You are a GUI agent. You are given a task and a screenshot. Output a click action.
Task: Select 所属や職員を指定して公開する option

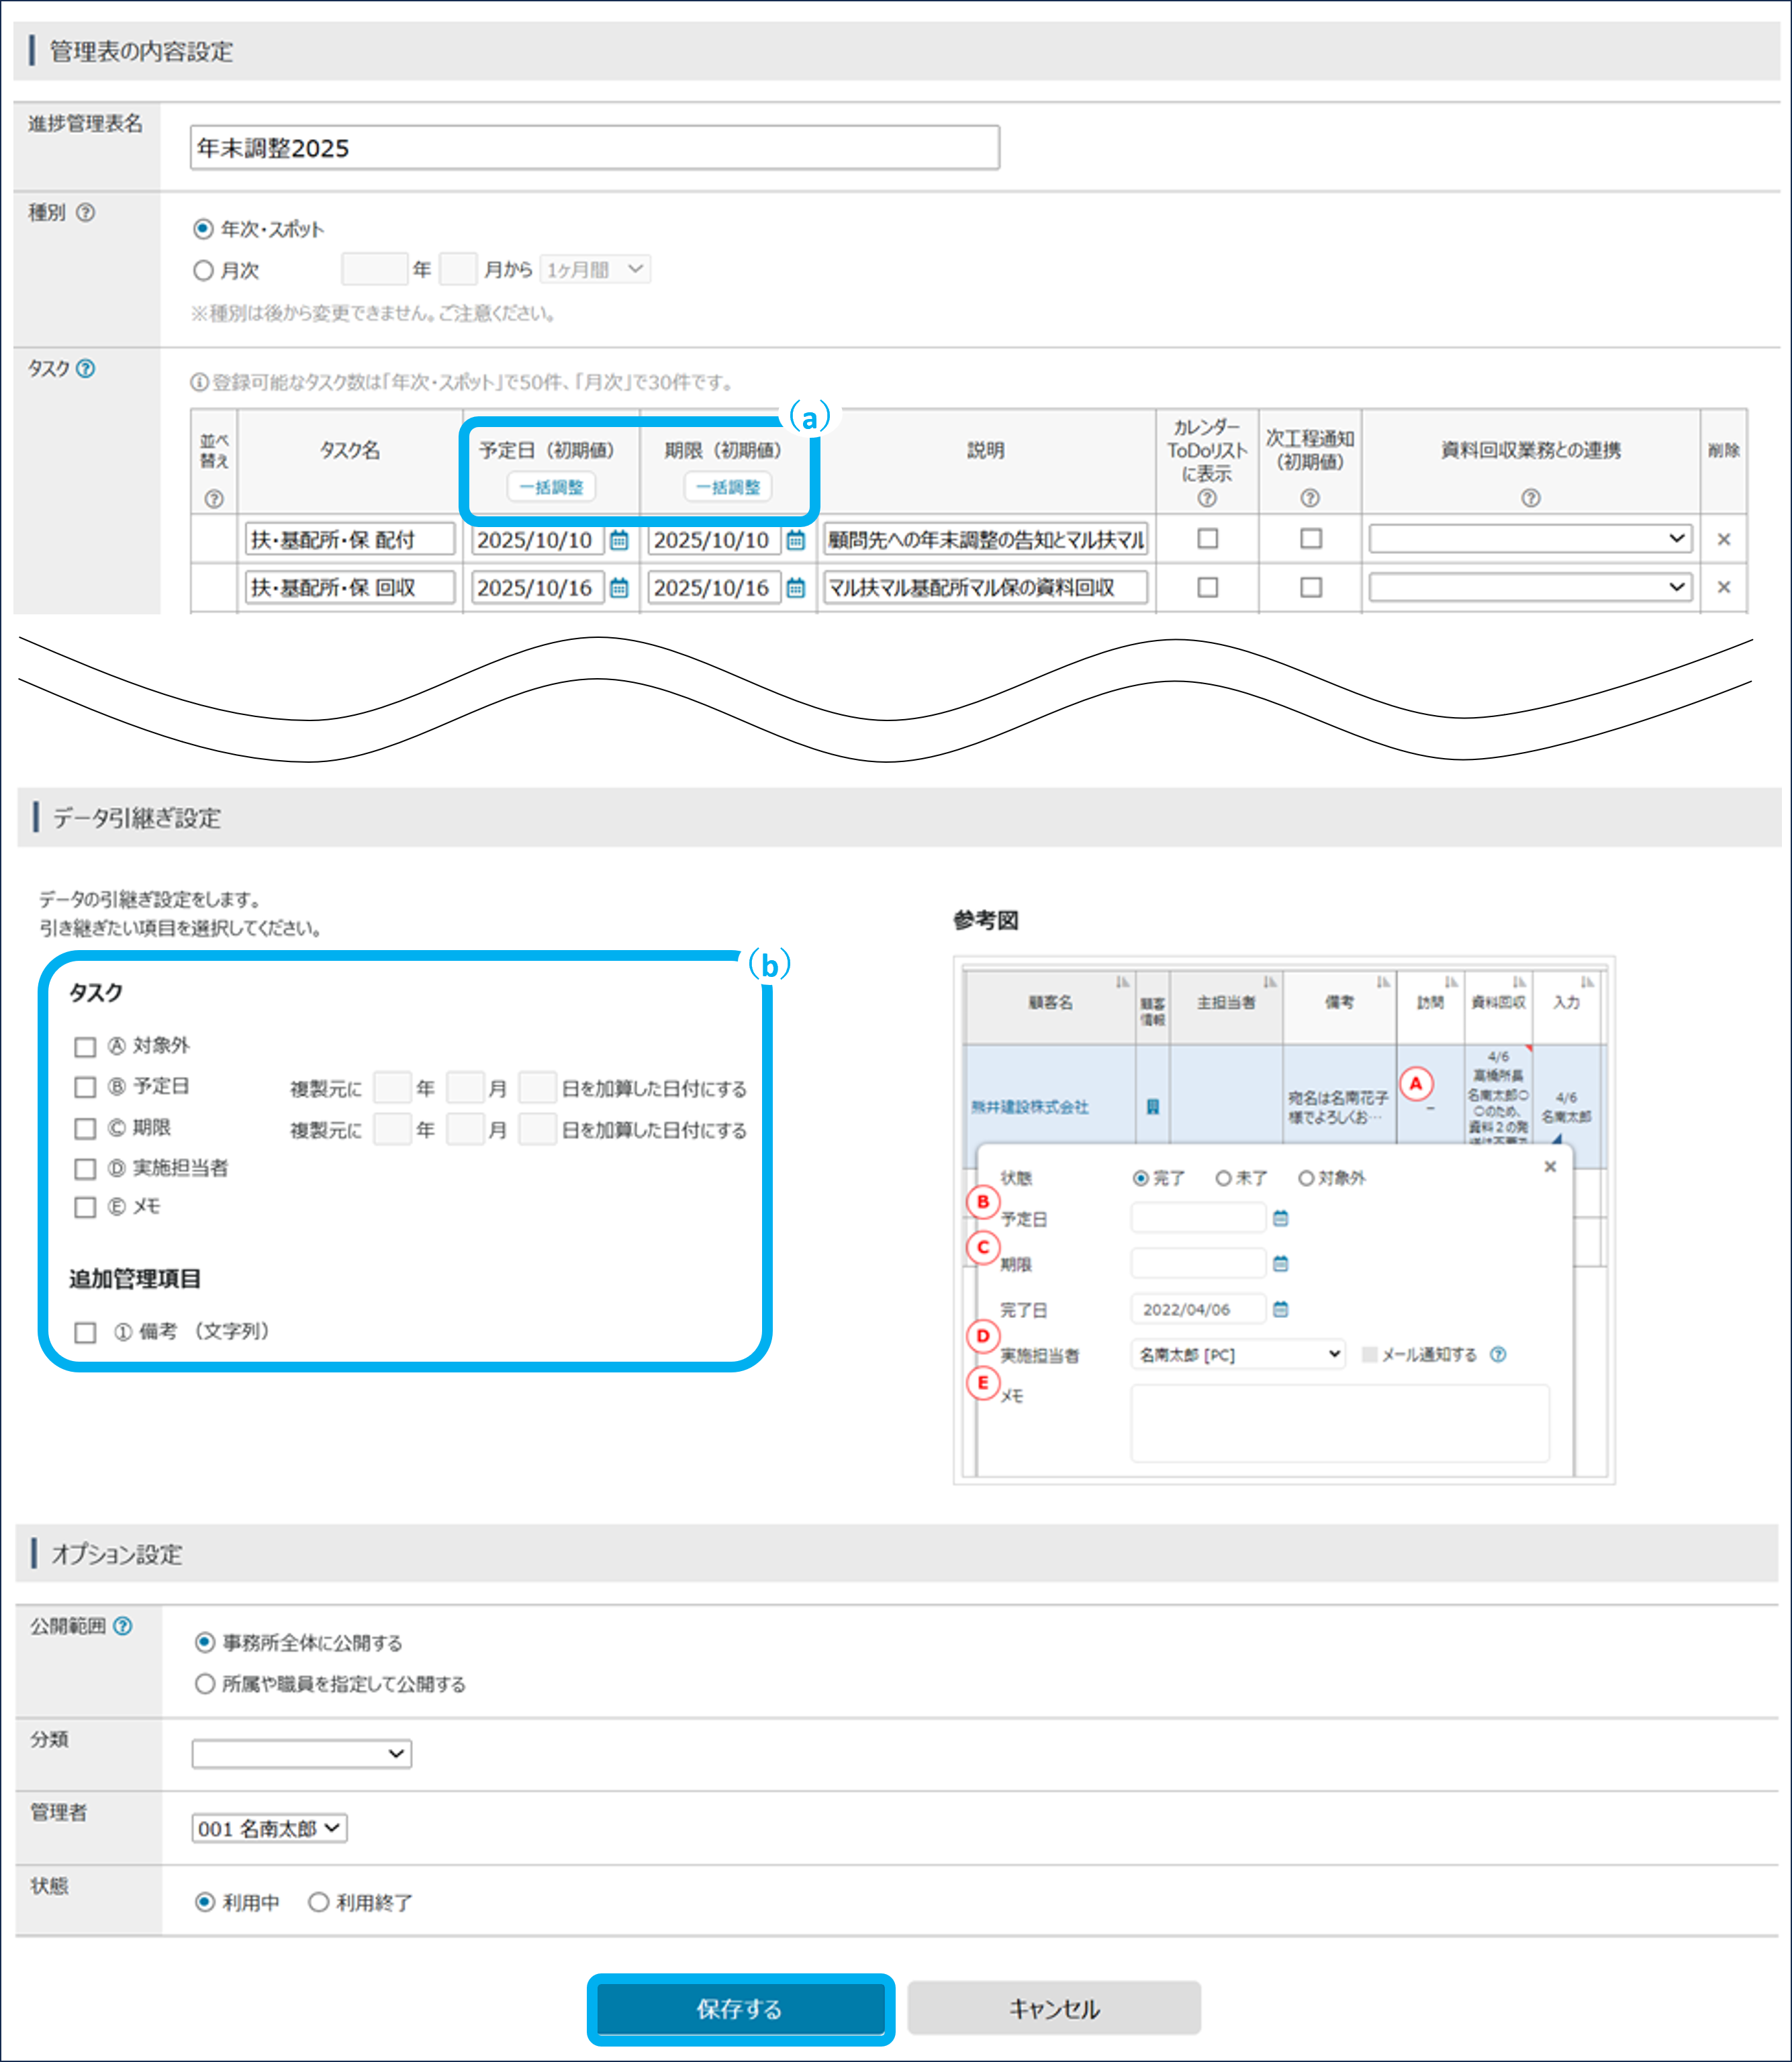click(x=205, y=1684)
